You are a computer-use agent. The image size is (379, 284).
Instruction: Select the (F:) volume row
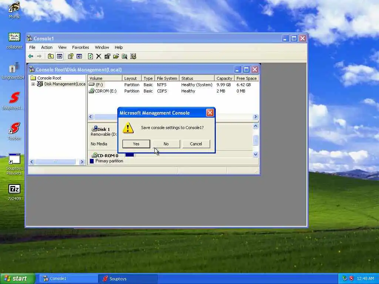173,85
